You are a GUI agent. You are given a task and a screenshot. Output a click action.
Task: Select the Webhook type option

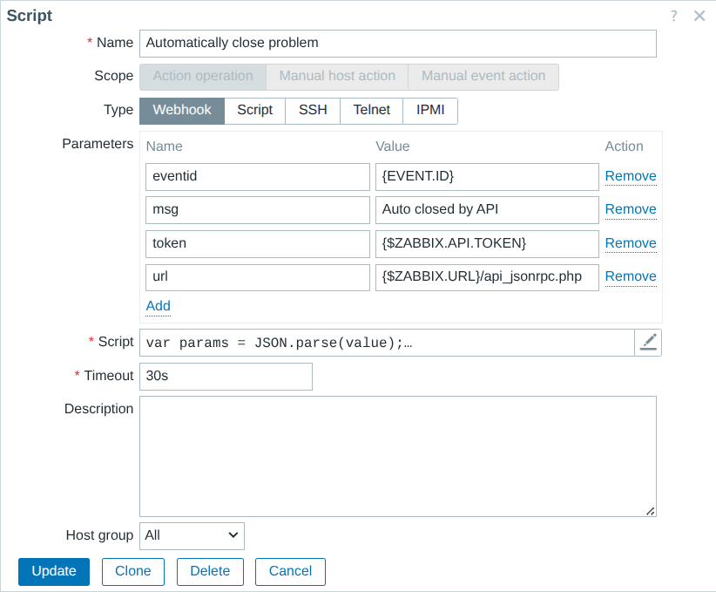[x=182, y=111]
